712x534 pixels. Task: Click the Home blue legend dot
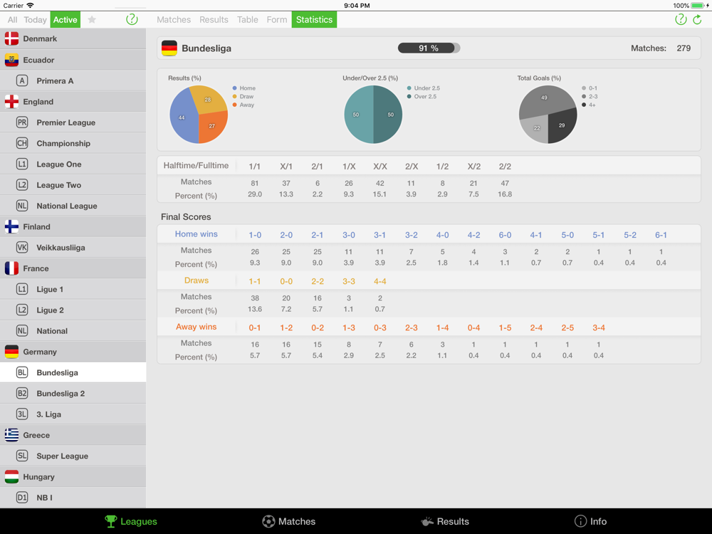click(x=235, y=88)
